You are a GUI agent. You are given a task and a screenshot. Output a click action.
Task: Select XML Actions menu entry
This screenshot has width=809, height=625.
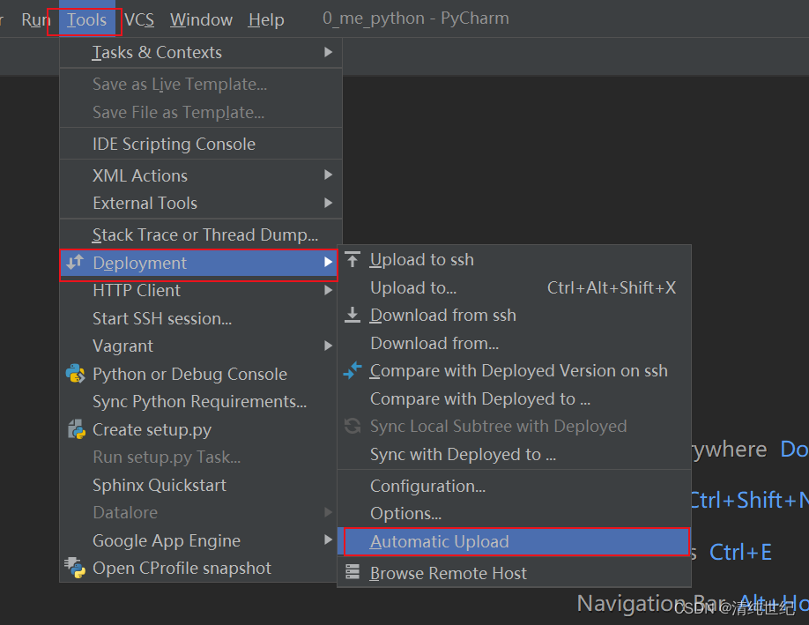(x=201, y=175)
